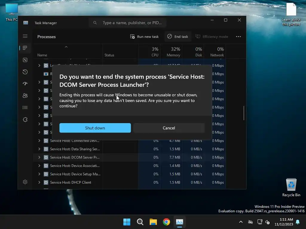Expand Service Host: DHCP Client row

coord(39,182)
